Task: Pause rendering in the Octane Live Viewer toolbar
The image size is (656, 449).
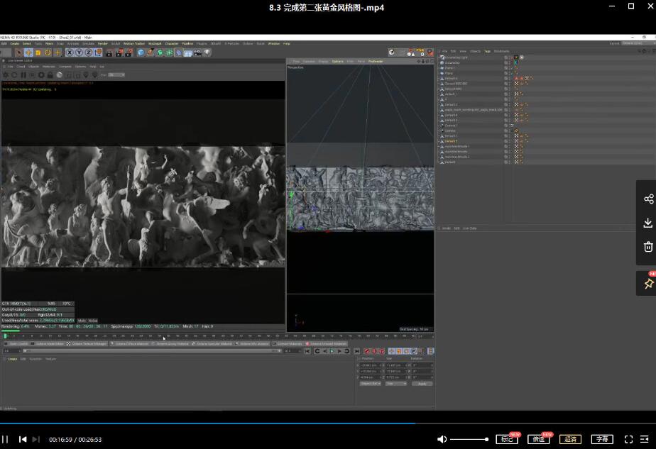Action: [x=23, y=74]
